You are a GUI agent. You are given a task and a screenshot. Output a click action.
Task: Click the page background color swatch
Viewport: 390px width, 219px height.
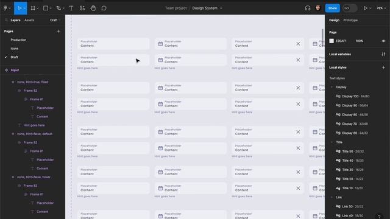(331, 41)
